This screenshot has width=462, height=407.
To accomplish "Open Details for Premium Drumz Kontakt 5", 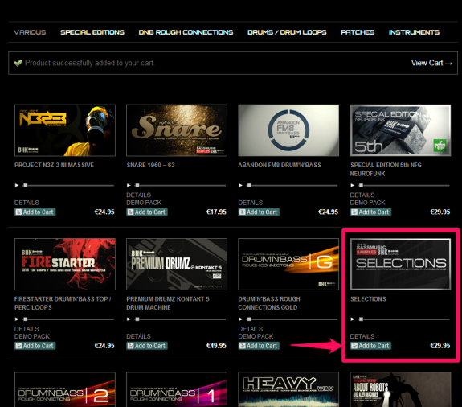I will 138,336.
